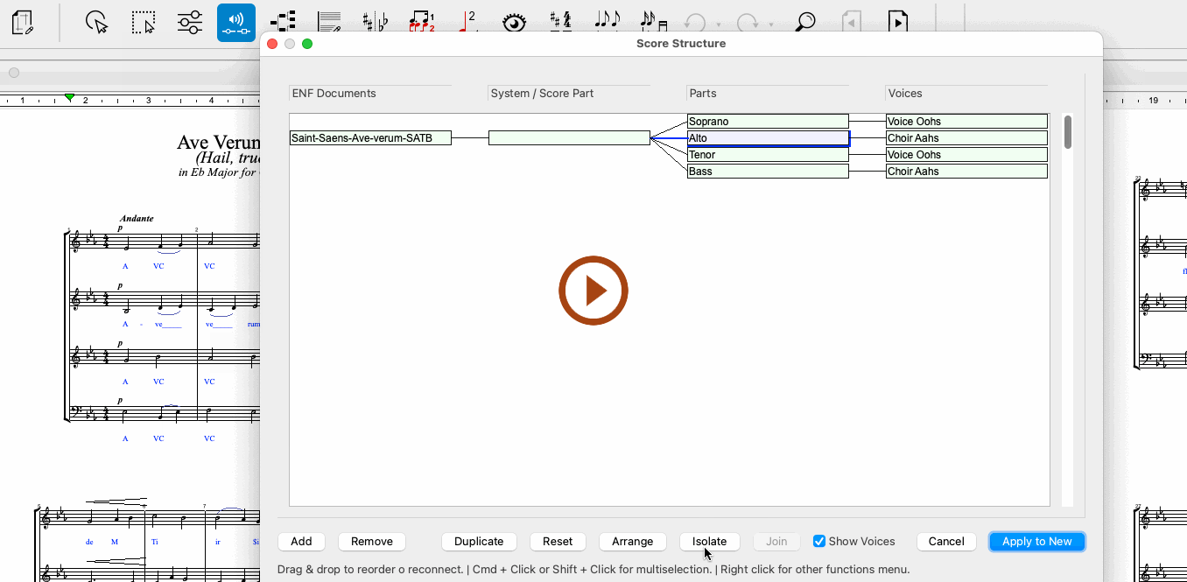
Task: Open the redo history dropdown arrow
Action: point(770,25)
